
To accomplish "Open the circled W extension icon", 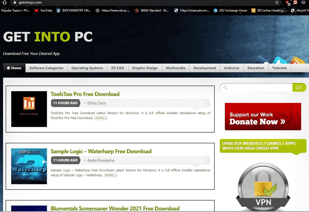I will click(x=304, y=3).
